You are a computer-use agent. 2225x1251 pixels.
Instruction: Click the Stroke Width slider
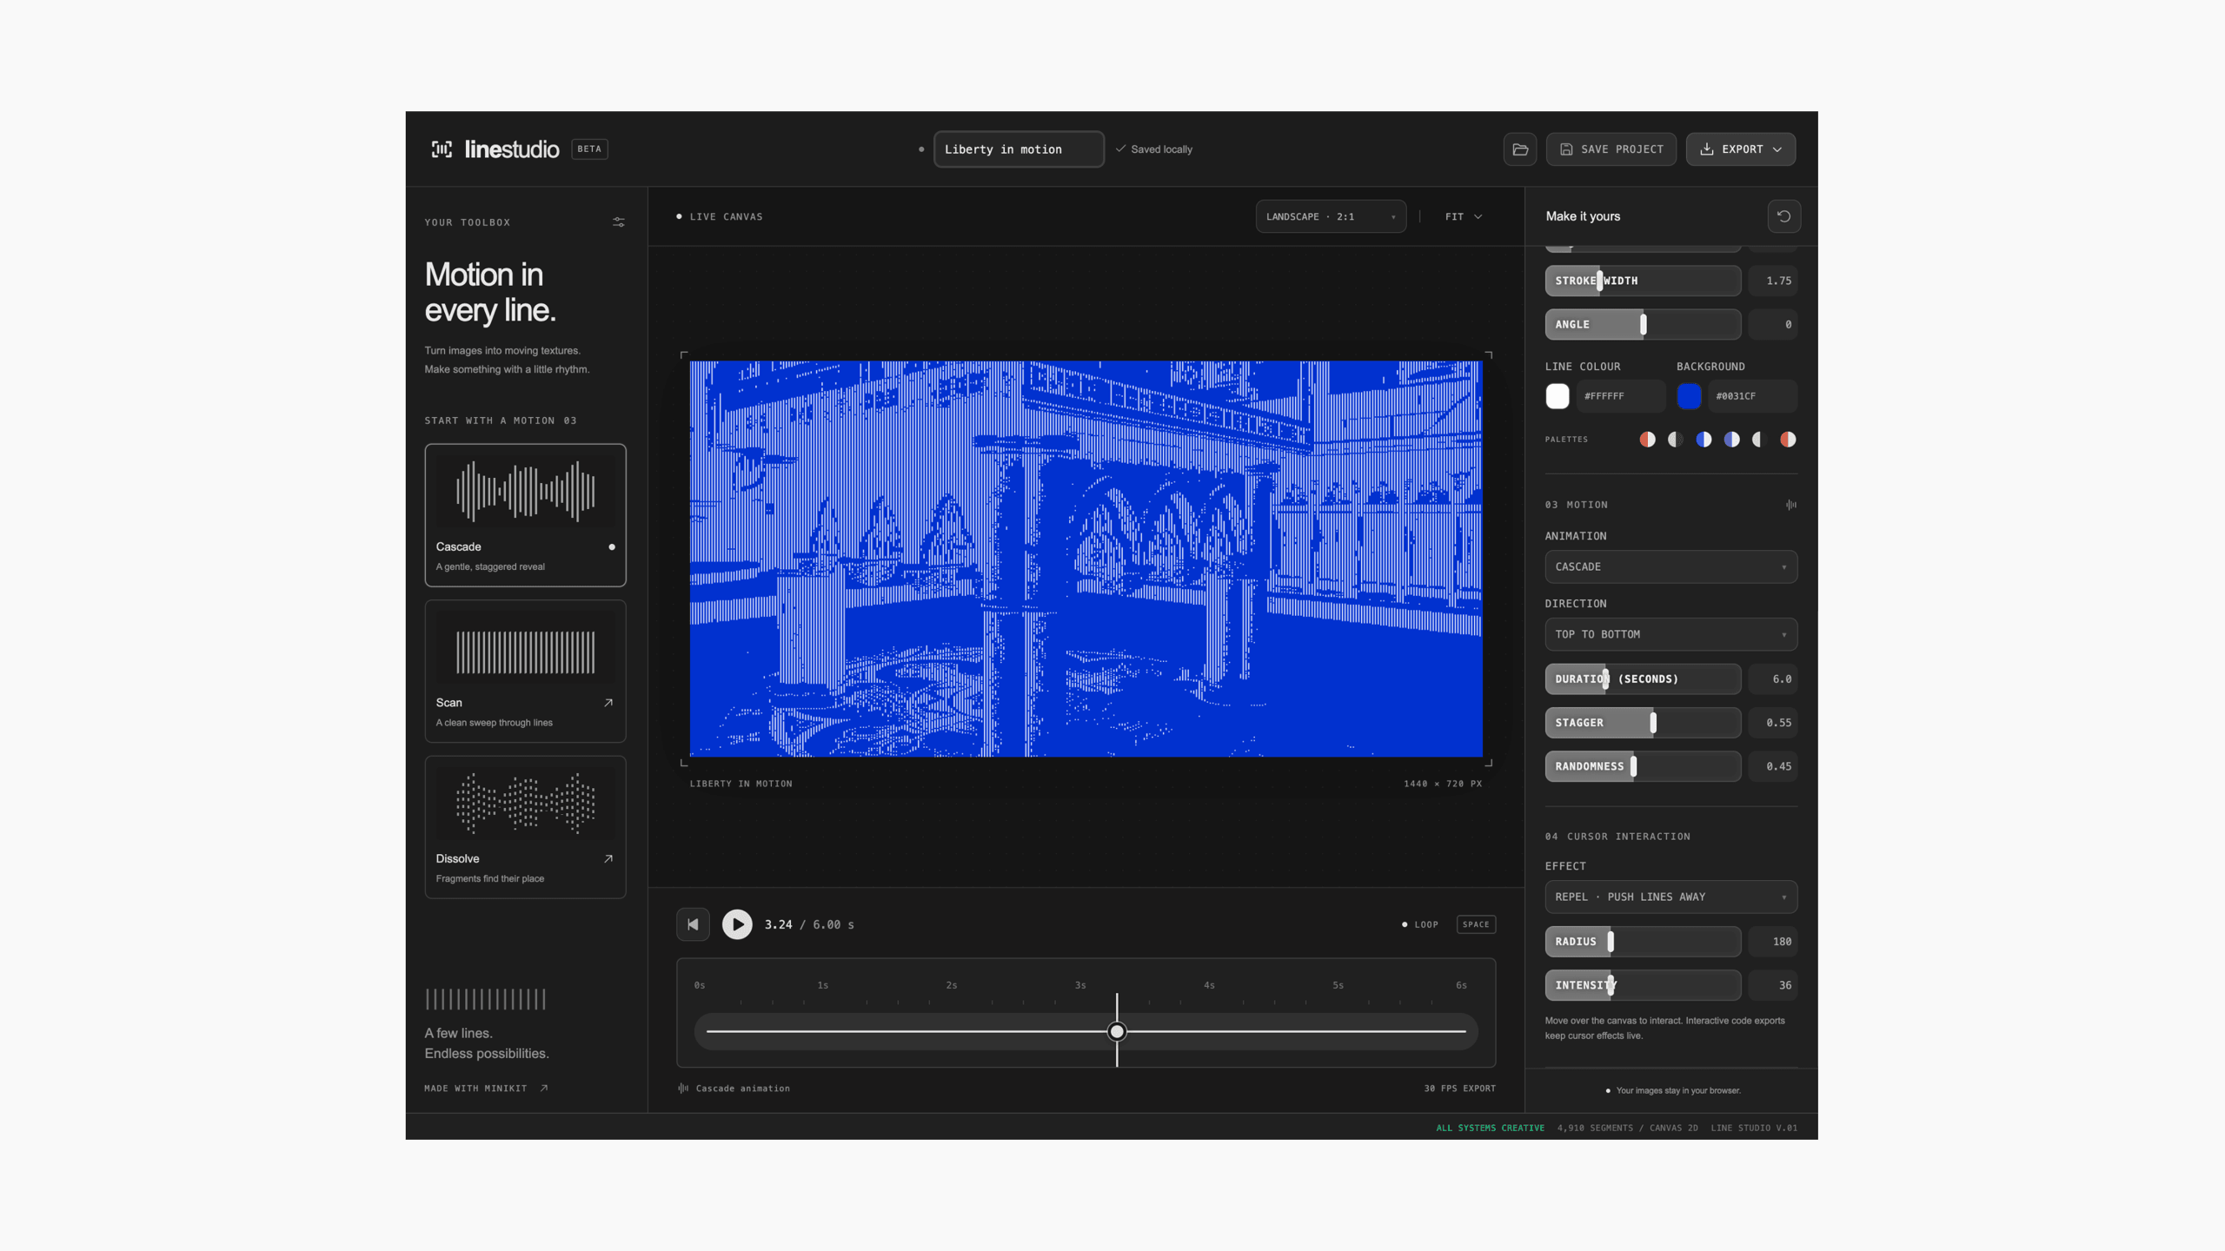1643,281
